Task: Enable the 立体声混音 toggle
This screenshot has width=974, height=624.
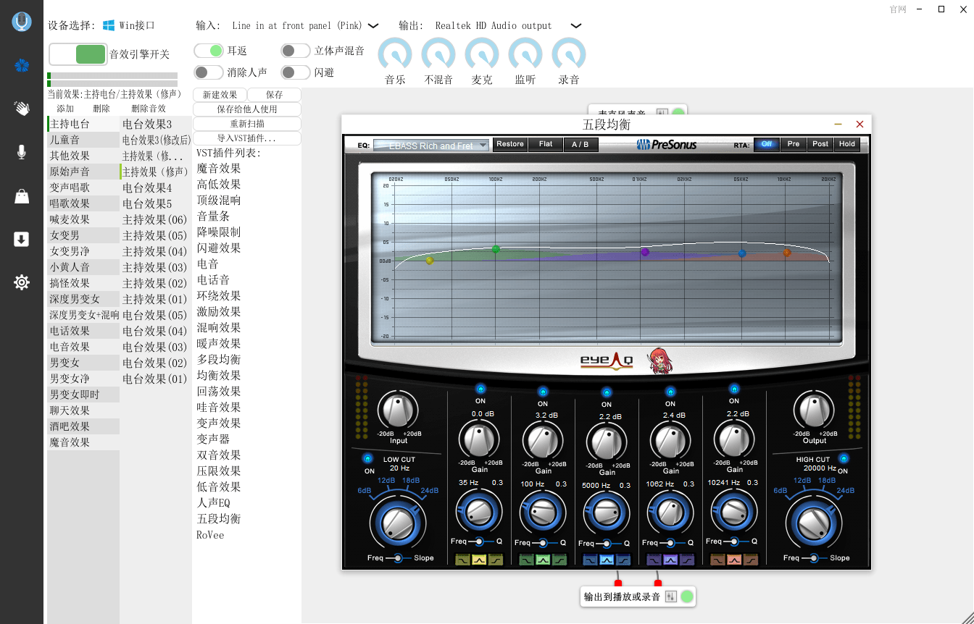Action: (x=296, y=51)
